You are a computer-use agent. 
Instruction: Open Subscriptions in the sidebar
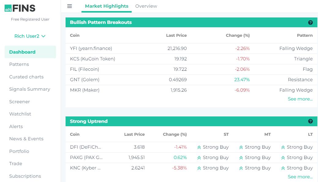[x=25, y=176]
